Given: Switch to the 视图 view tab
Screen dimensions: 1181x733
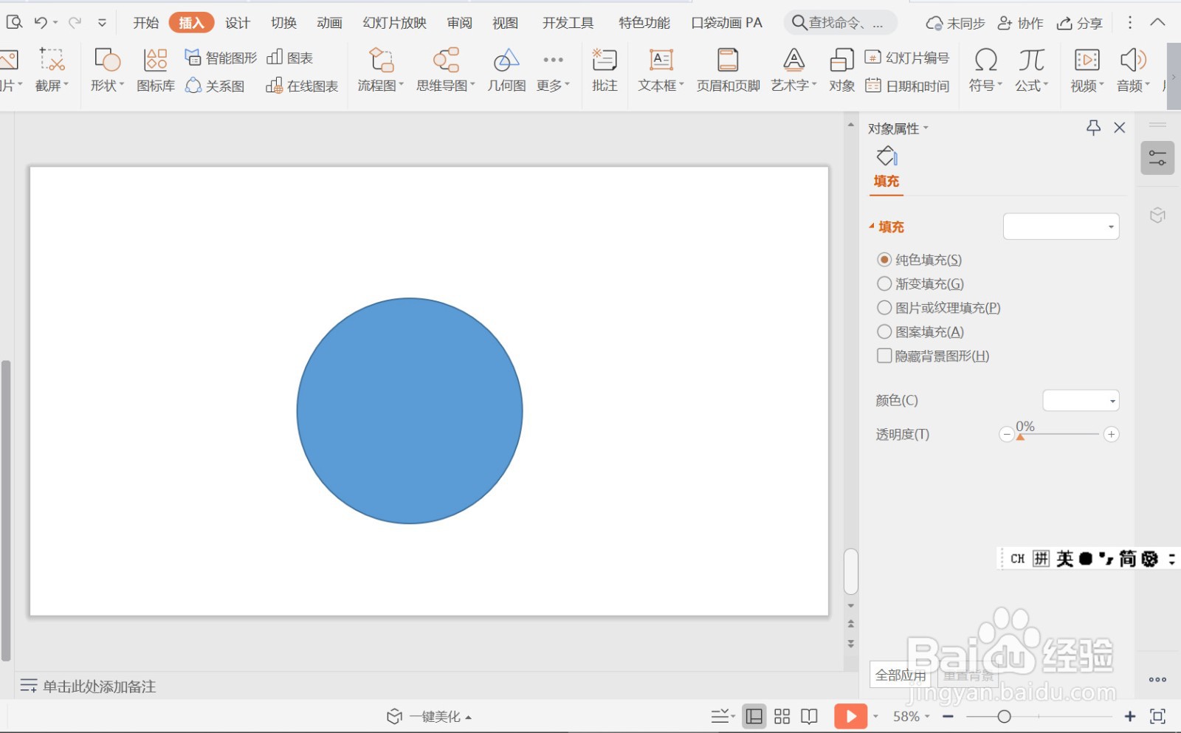Looking at the screenshot, I should pyautogui.click(x=505, y=23).
